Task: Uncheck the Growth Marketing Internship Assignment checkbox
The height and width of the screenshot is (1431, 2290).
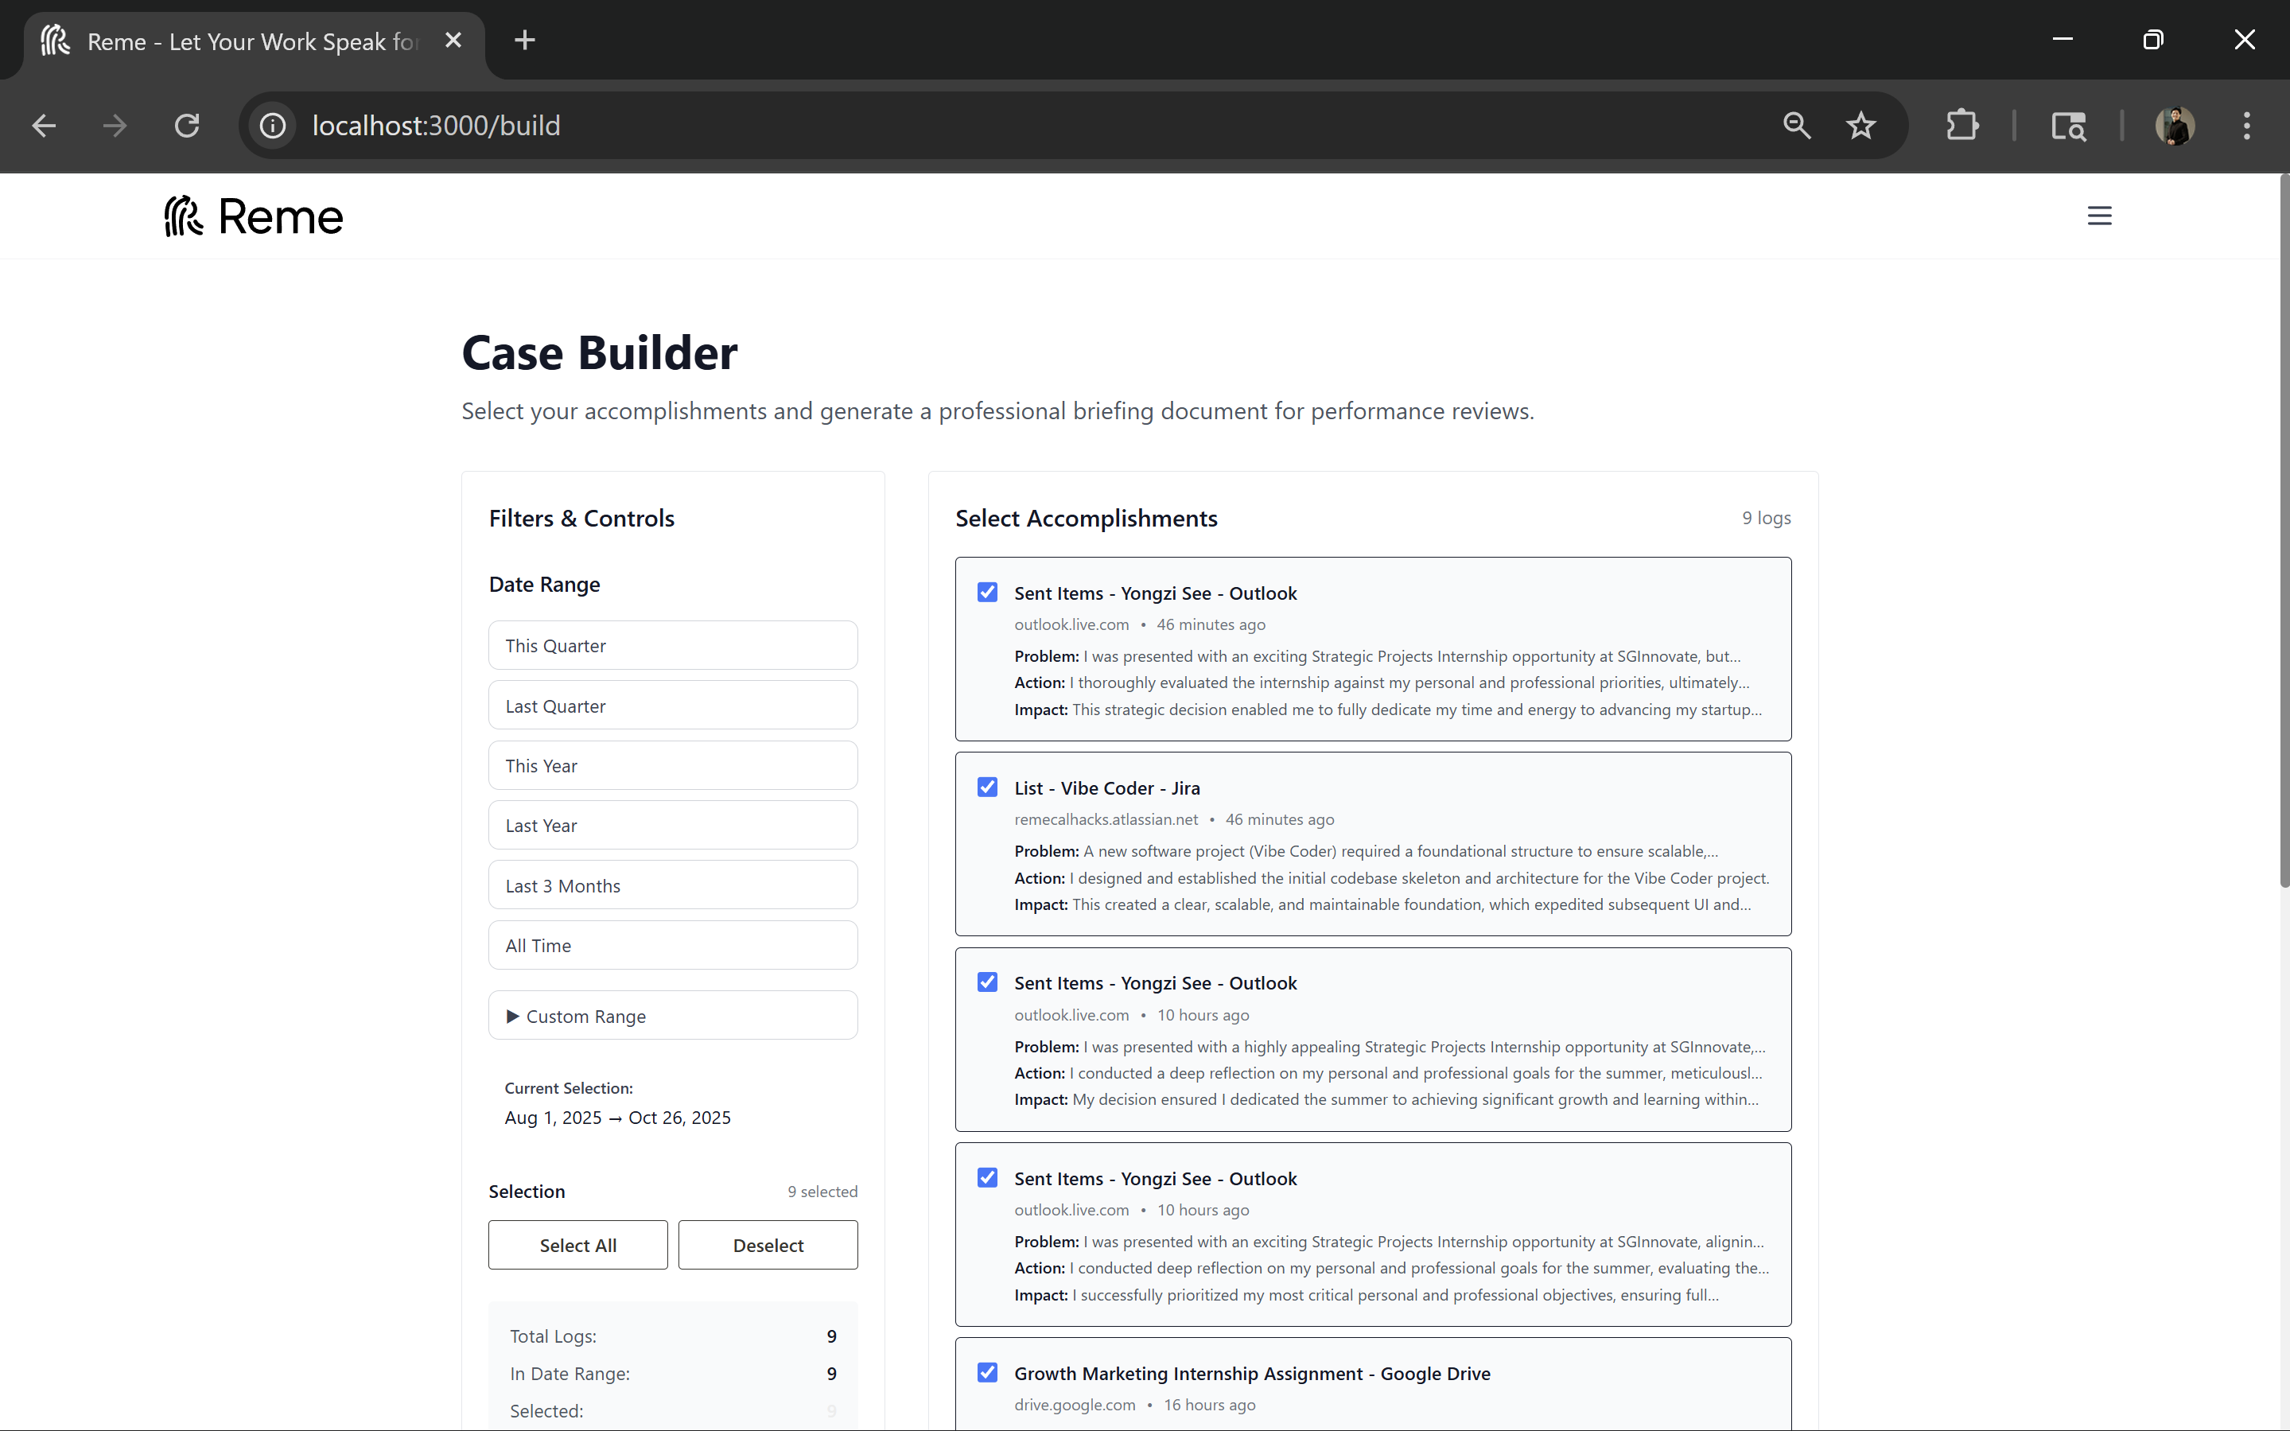Action: click(x=987, y=1372)
